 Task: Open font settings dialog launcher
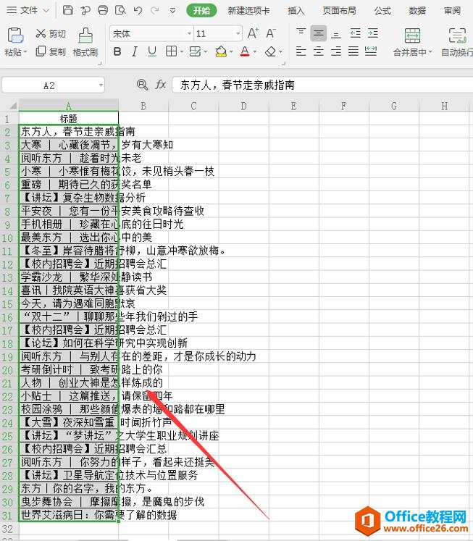(x=284, y=63)
